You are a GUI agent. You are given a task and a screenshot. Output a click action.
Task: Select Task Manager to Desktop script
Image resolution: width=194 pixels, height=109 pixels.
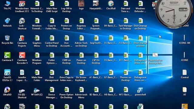[x=125, y=21]
